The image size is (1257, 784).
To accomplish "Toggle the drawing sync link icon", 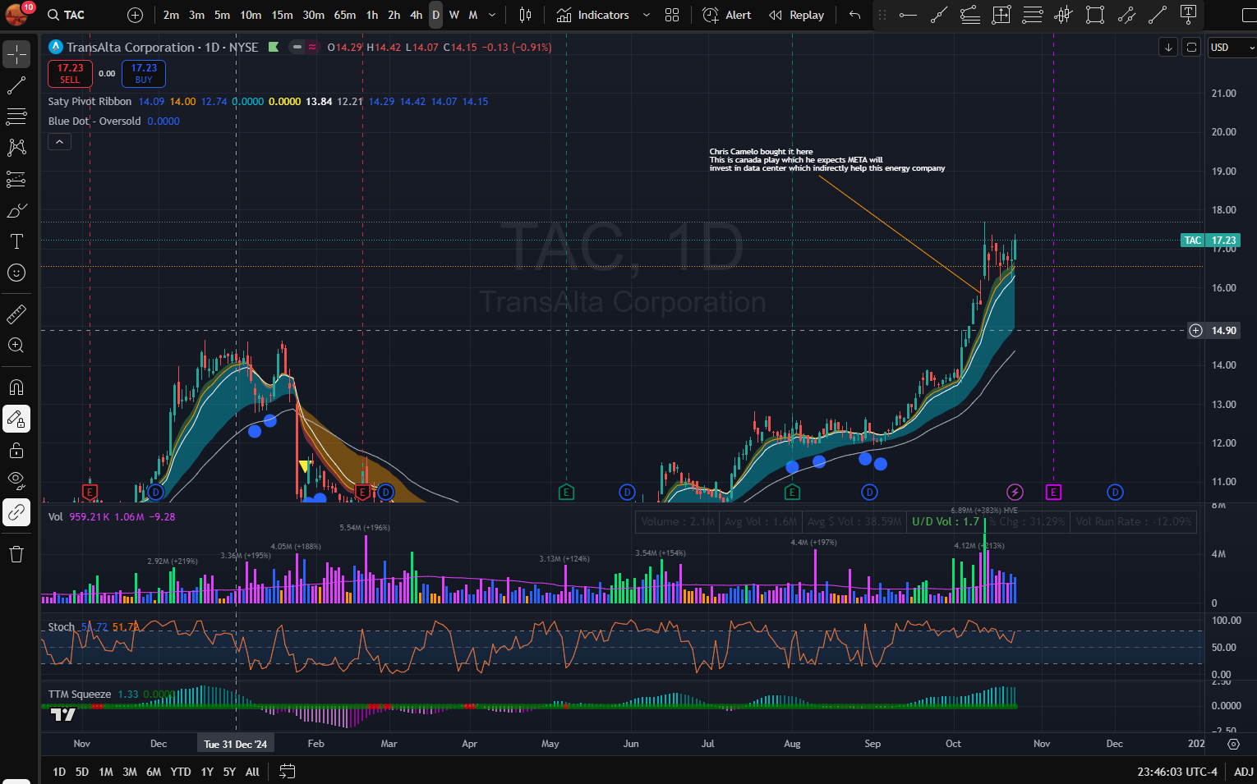I will click(x=16, y=512).
